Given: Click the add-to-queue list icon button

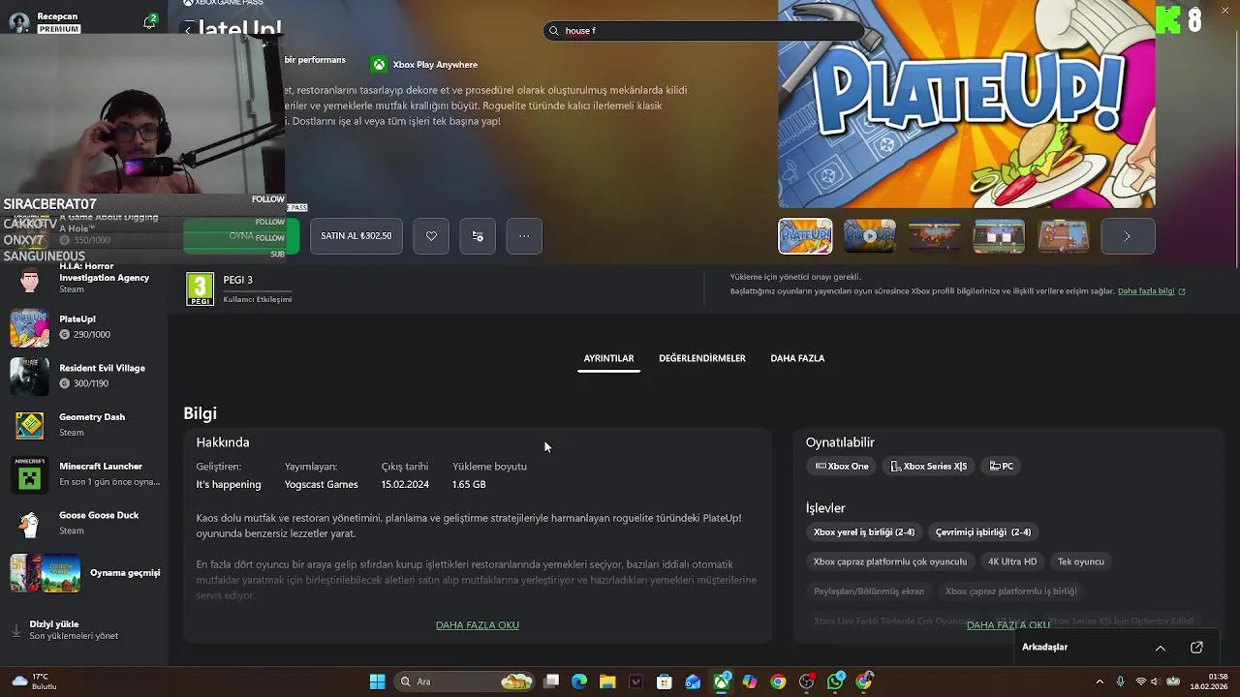Looking at the screenshot, I should click(478, 236).
